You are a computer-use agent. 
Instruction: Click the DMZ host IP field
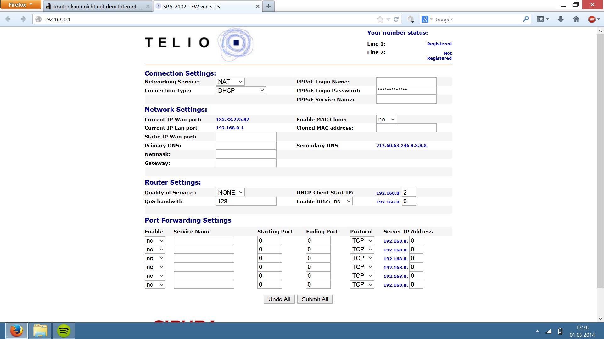point(409,201)
